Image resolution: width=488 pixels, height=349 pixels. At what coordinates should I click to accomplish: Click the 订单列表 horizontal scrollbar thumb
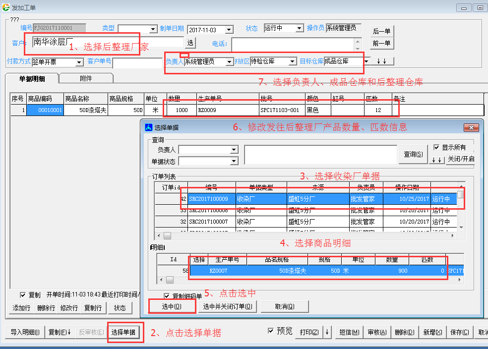click(168, 236)
